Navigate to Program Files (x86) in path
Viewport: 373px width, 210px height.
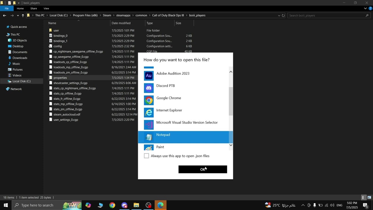[85, 15]
